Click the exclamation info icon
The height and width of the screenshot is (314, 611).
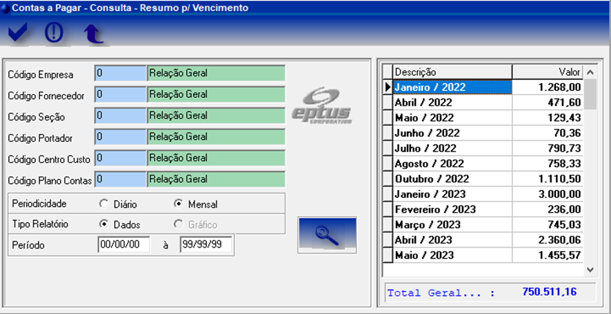pos(54,32)
